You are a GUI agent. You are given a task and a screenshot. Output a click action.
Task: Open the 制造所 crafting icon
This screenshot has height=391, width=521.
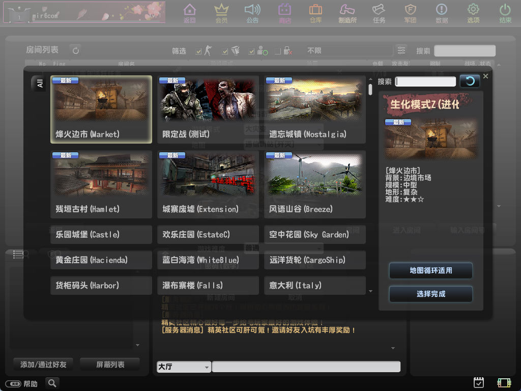pyautogui.click(x=348, y=13)
